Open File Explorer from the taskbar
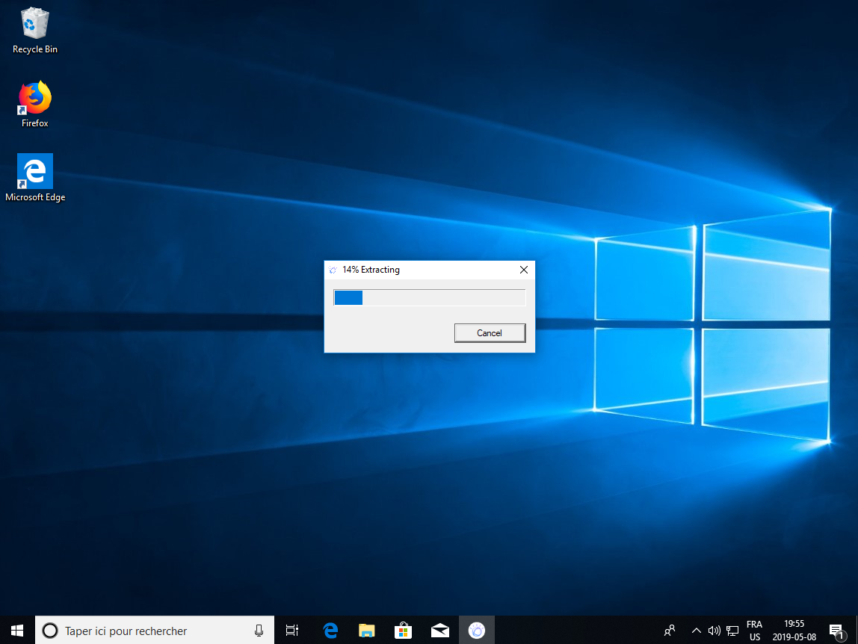858x644 pixels. pos(366,631)
